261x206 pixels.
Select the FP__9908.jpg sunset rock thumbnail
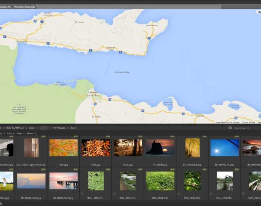click(x=160, y=147)
